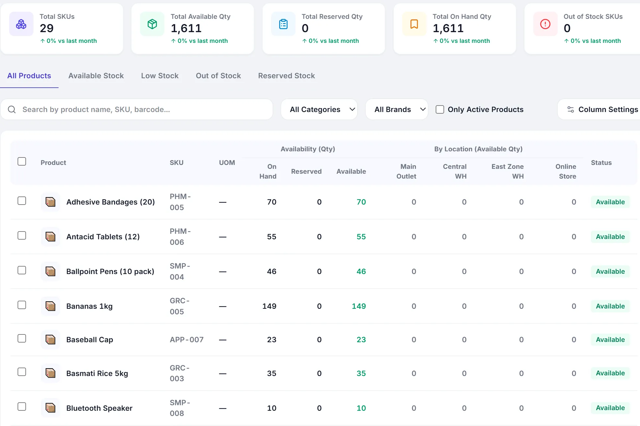Switch to the Out of Stock tab
This screenshot has width=640, height=426.
218,76
